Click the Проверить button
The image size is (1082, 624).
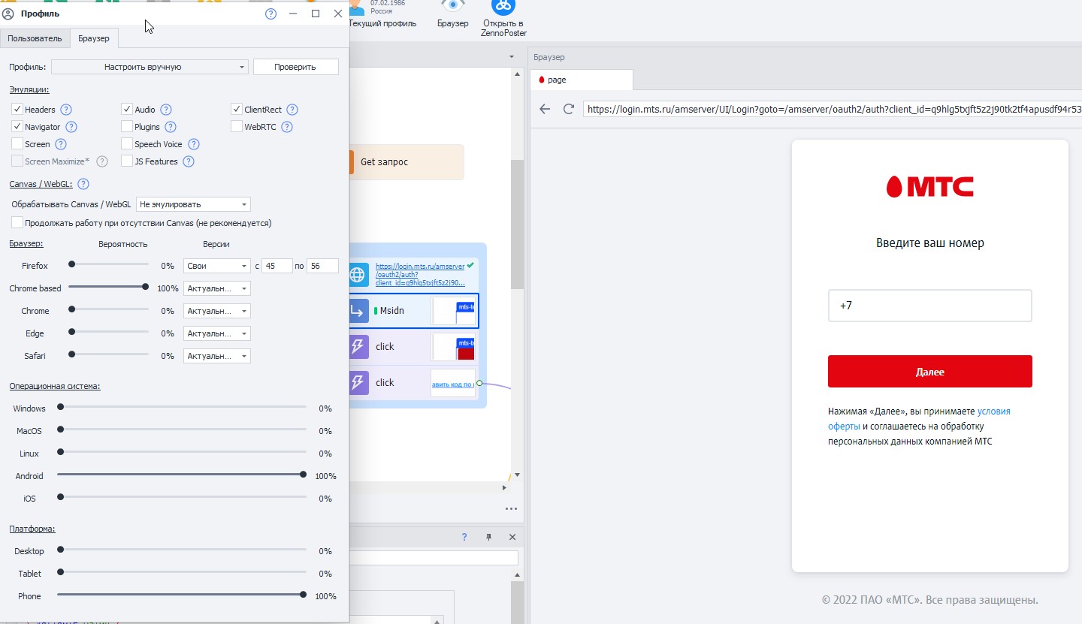pos(295,67)
